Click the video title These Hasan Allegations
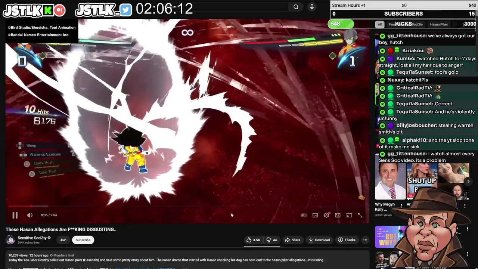 click(x=61, y=229)
